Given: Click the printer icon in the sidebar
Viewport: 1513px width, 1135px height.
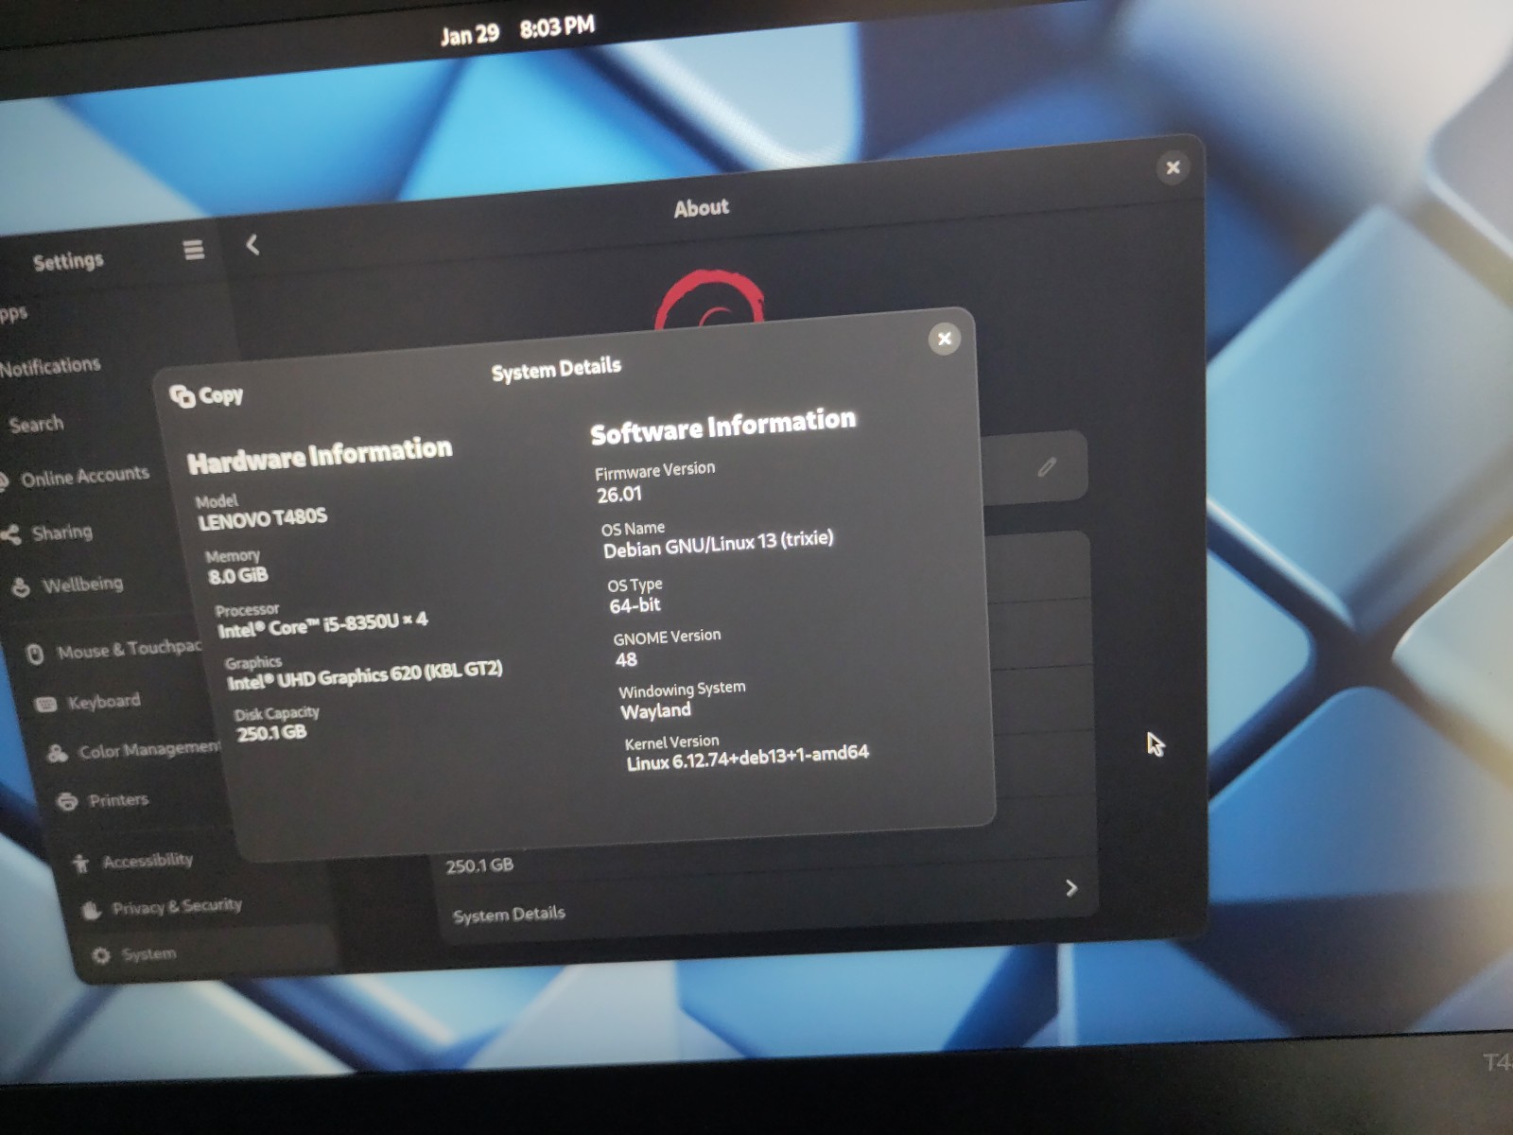Looking at the screenshot, I should click(x=67, y=802).
